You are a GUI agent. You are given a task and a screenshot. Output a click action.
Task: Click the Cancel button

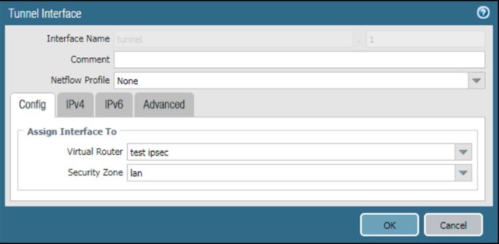453,225
